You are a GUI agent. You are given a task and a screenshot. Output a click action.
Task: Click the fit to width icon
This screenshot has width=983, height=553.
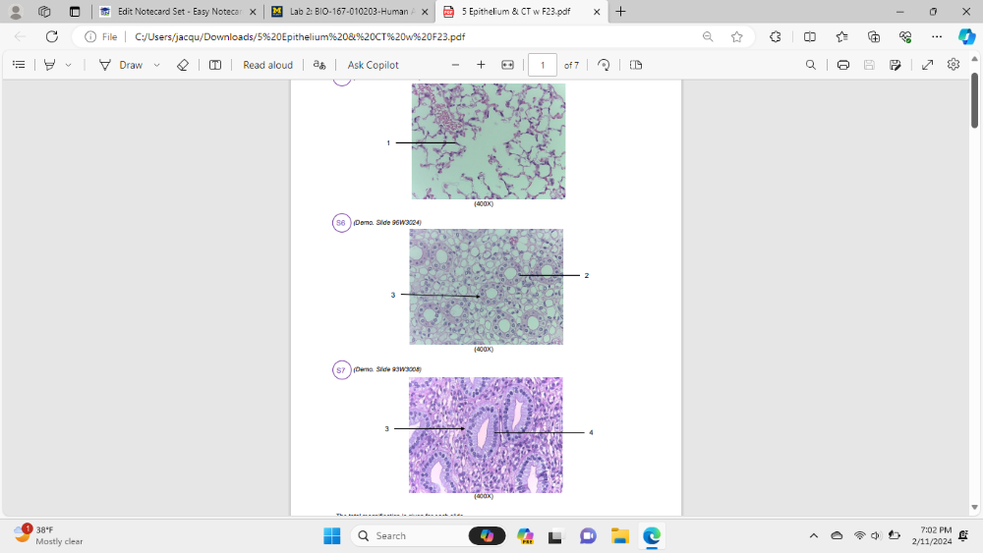(x=507, y=65)
